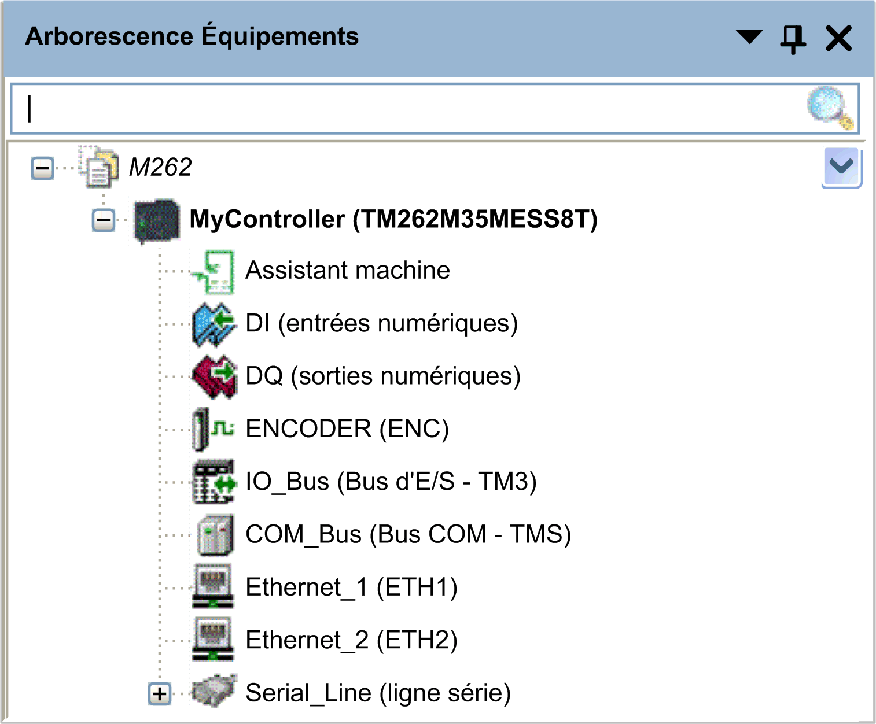
Task: Click the magnifier search icon
Action: coord(831,108)
